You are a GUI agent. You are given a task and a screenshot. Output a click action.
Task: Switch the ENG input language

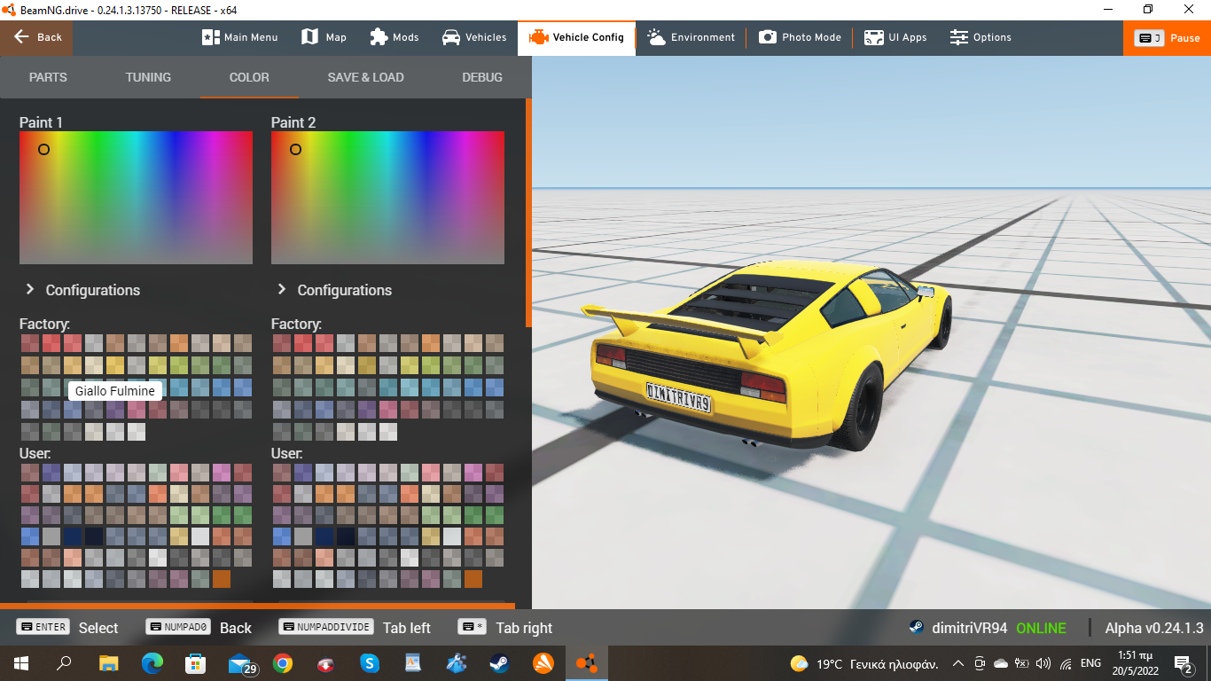(x=1090, y=663)
